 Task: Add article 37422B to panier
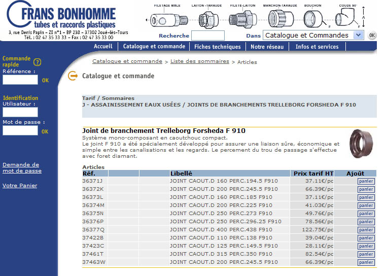pyautogui.click(x=366, y=238)
